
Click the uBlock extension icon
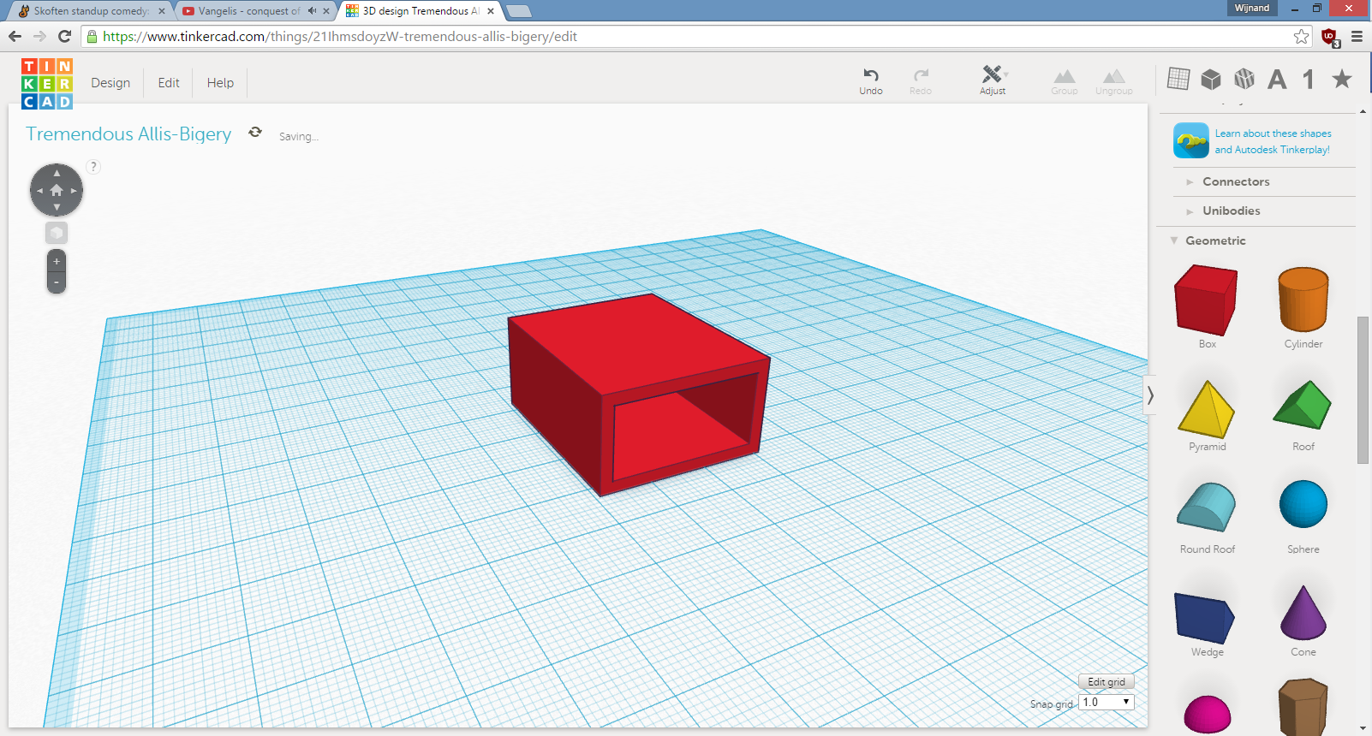pyautogui.click(x=1330, y=37)
